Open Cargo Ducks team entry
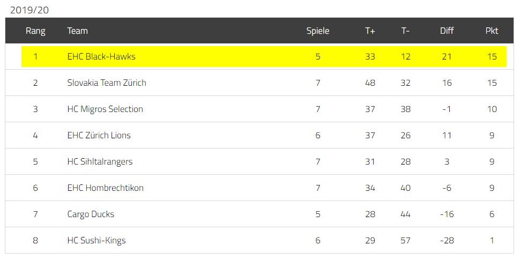This screenshot has height=260, width=520. pyautogui.click(x=91, y=214)
